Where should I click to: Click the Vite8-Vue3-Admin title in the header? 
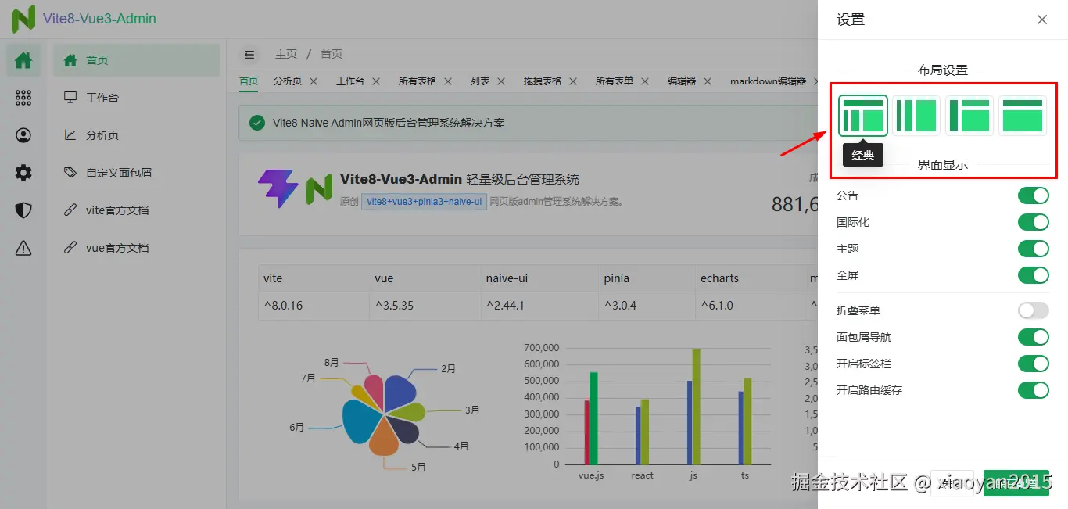[x=99, y=19]
